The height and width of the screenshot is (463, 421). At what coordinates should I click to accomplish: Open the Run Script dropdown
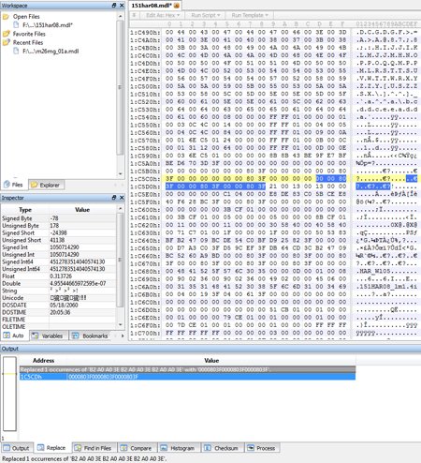coord(206,15)
